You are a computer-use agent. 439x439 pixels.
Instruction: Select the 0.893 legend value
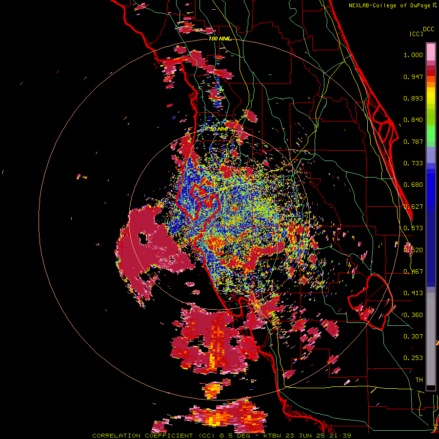click(x=413, y=98)
